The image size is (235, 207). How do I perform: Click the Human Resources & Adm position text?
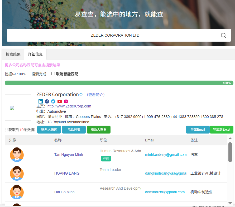[120, 151]
